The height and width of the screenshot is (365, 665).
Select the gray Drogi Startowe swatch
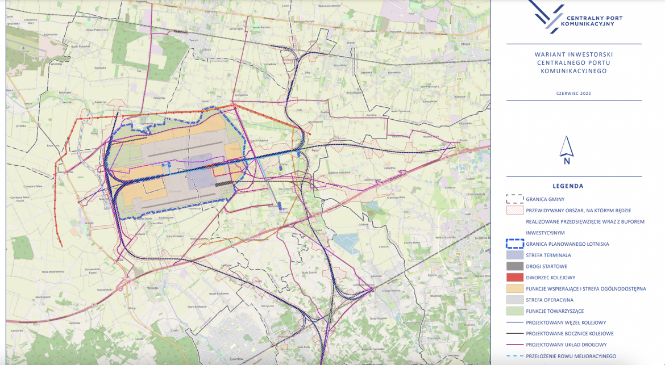tap(514, 266)
